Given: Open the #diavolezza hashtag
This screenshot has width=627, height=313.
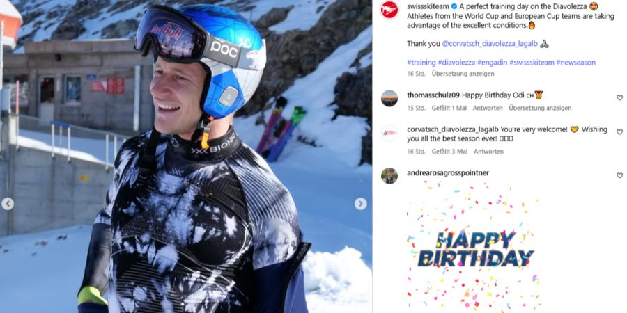Looking at the screenshot, I should pyautogui.click(x=456, y=63).
